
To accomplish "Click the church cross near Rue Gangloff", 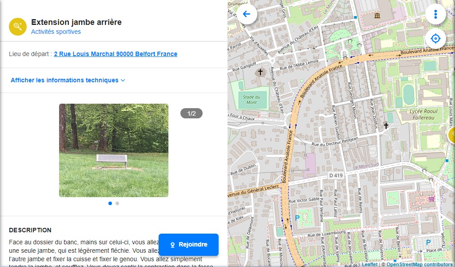I will point(260,72).
